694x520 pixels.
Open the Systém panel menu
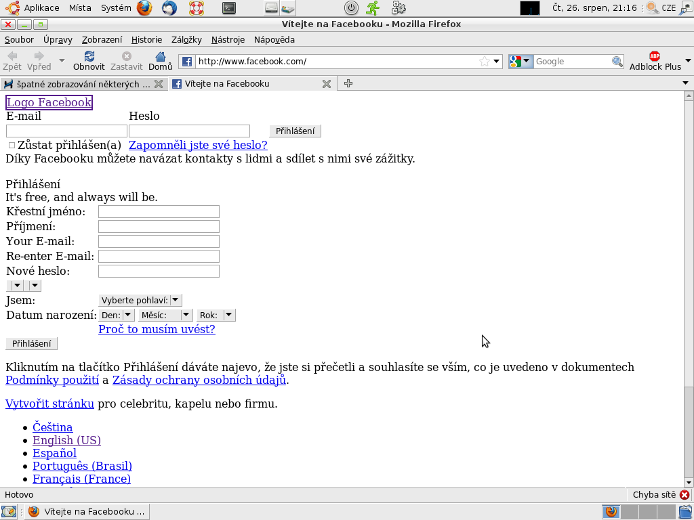pos(116,8)
